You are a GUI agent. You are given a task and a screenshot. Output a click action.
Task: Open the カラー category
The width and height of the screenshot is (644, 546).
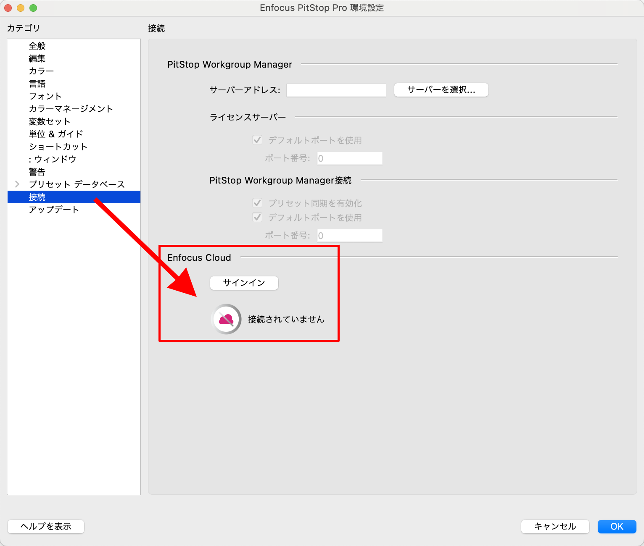[x=74, y=71]
